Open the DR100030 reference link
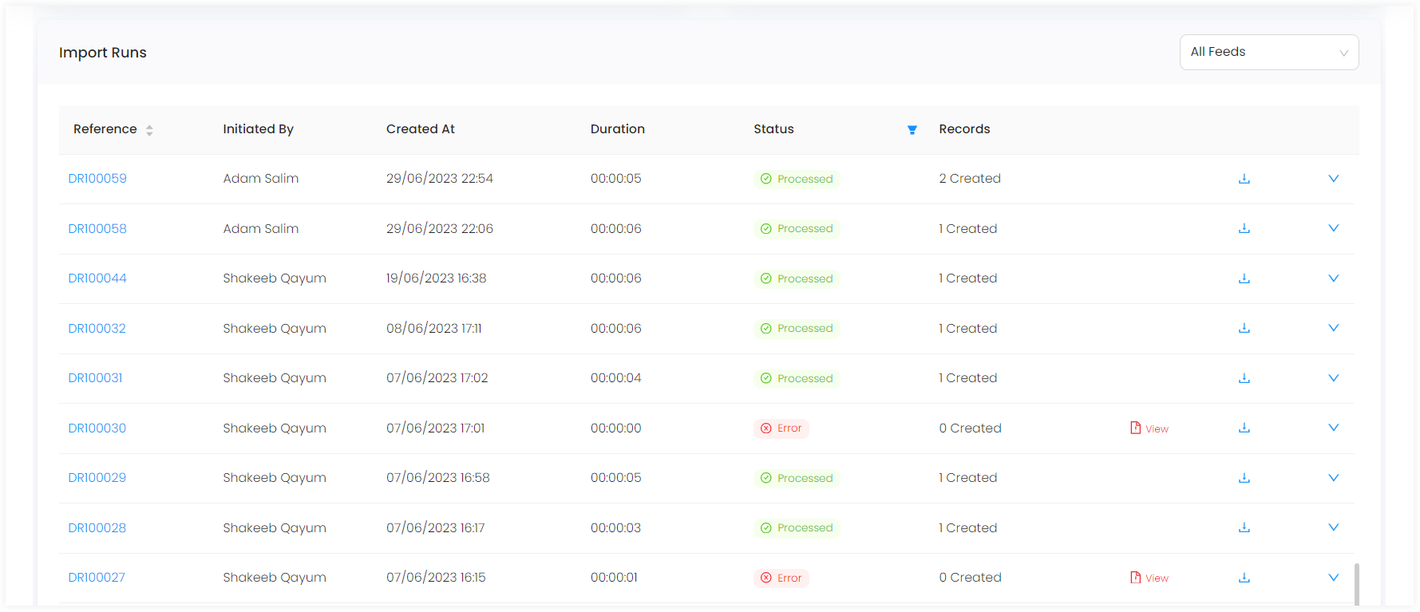Viewport: 1420px width, 612px height. coord(97,428)
